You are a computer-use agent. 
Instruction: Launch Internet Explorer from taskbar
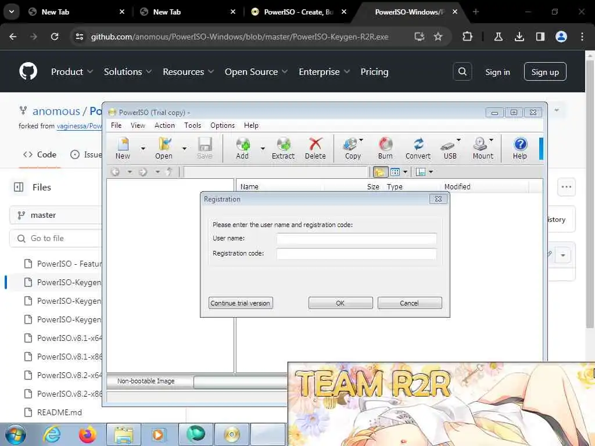pos(52,434)
